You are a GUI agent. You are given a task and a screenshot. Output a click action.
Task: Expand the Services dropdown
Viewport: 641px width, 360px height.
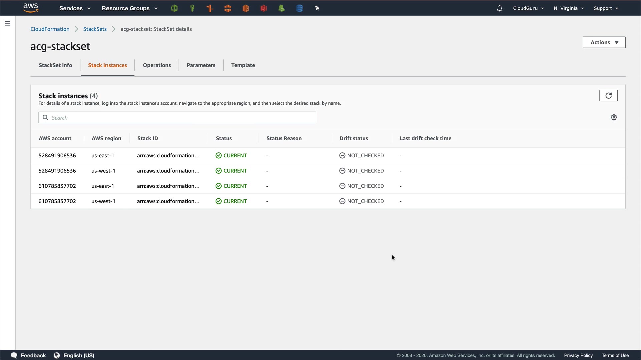75,8
